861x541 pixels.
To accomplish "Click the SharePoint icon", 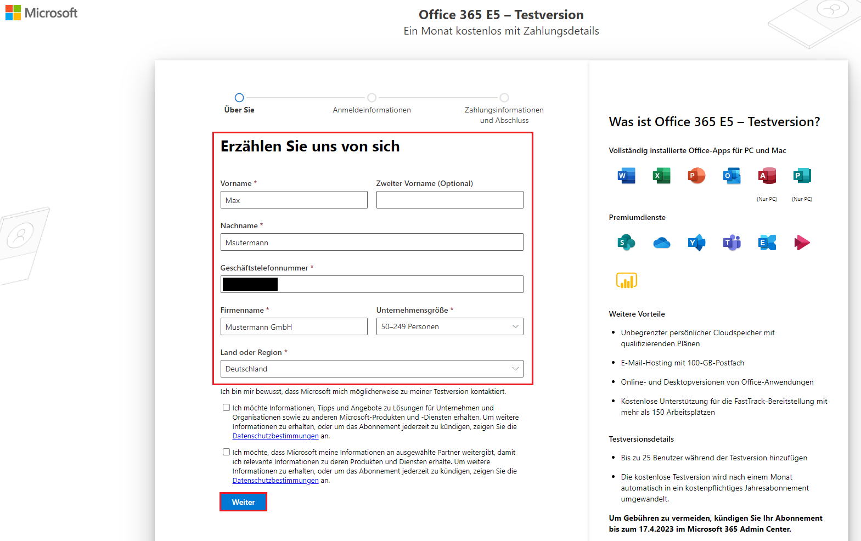I will [x=626, y=243].
